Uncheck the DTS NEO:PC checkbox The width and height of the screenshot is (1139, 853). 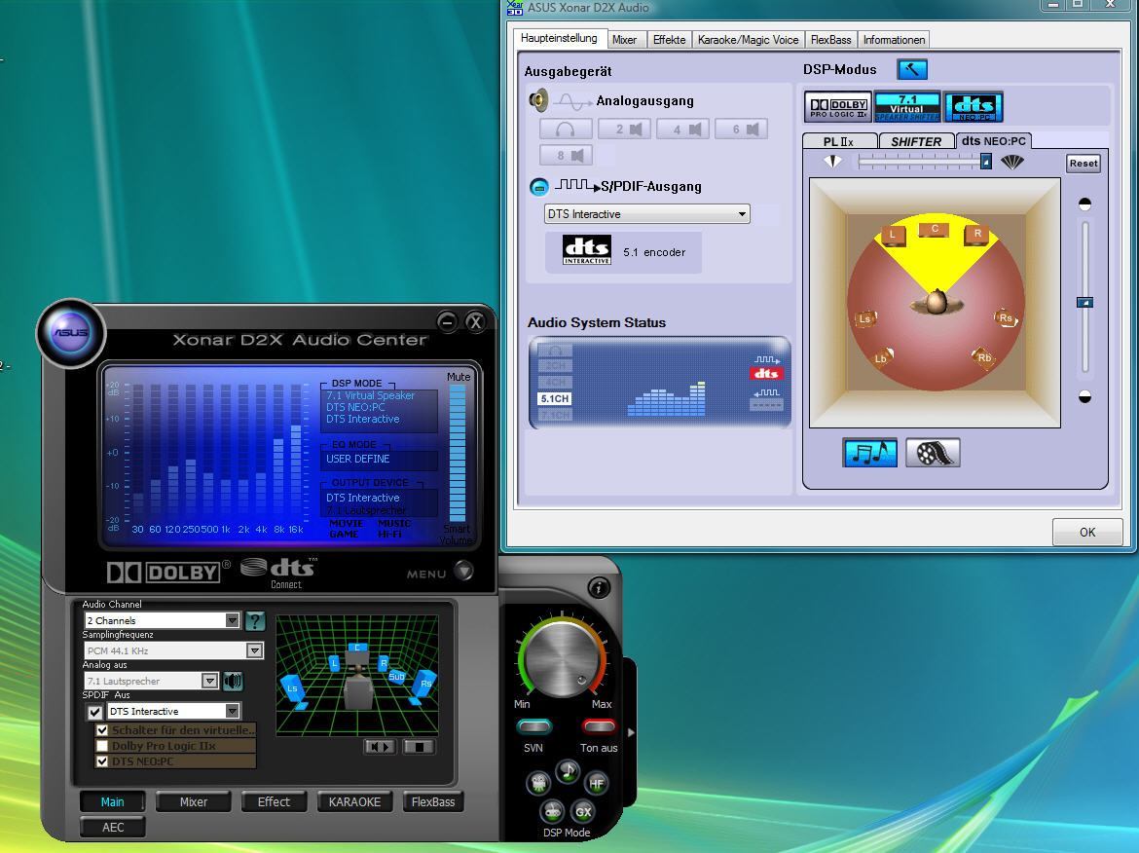(102, 761)
